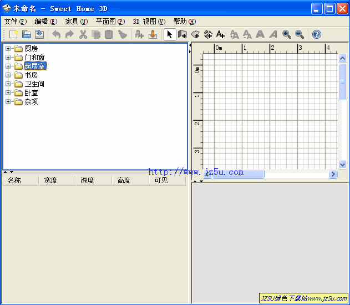Select the 书房 catalog category
This screenshot has width=350, height=305.
point(31,75)
